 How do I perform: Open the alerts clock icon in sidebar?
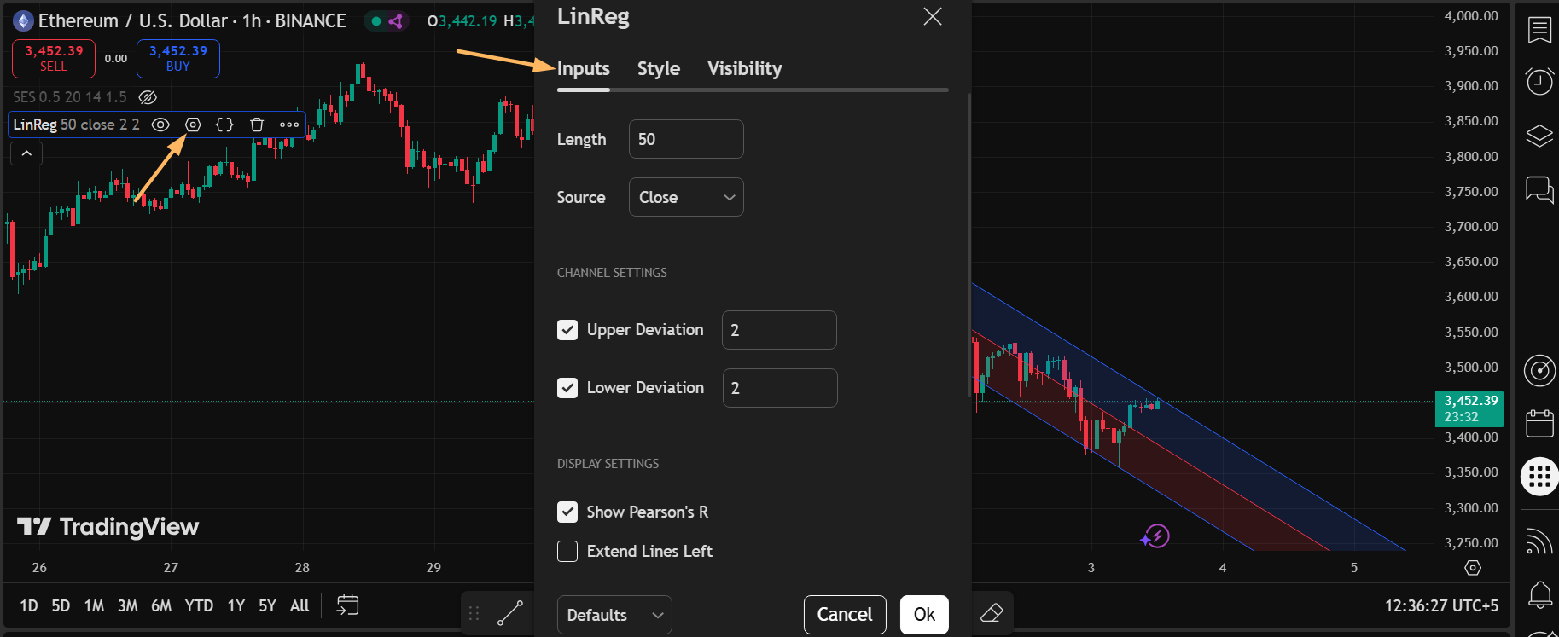(1539, 82)
